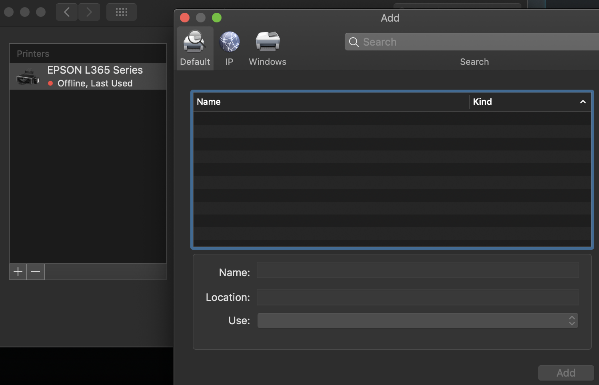The width and height of the screenshot is (599, 385).
Task: Open the IP printer setup pane
Action: click(229, 48)
